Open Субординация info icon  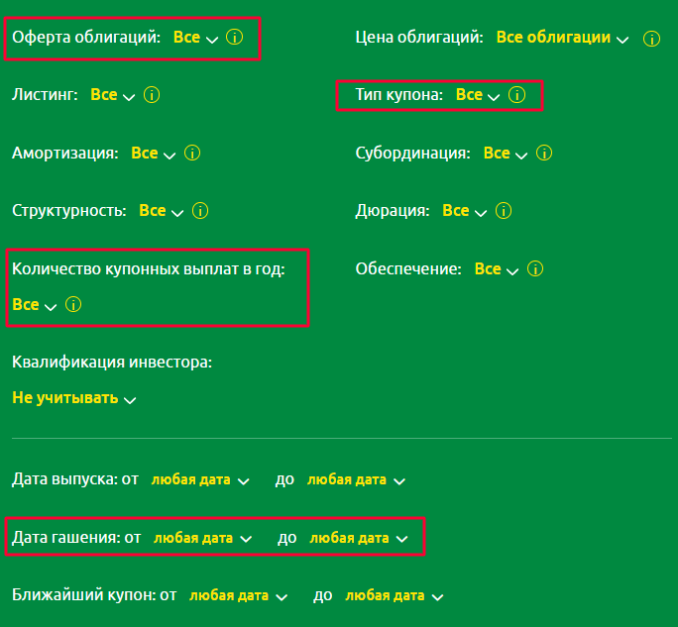click(x=544, y=154)
